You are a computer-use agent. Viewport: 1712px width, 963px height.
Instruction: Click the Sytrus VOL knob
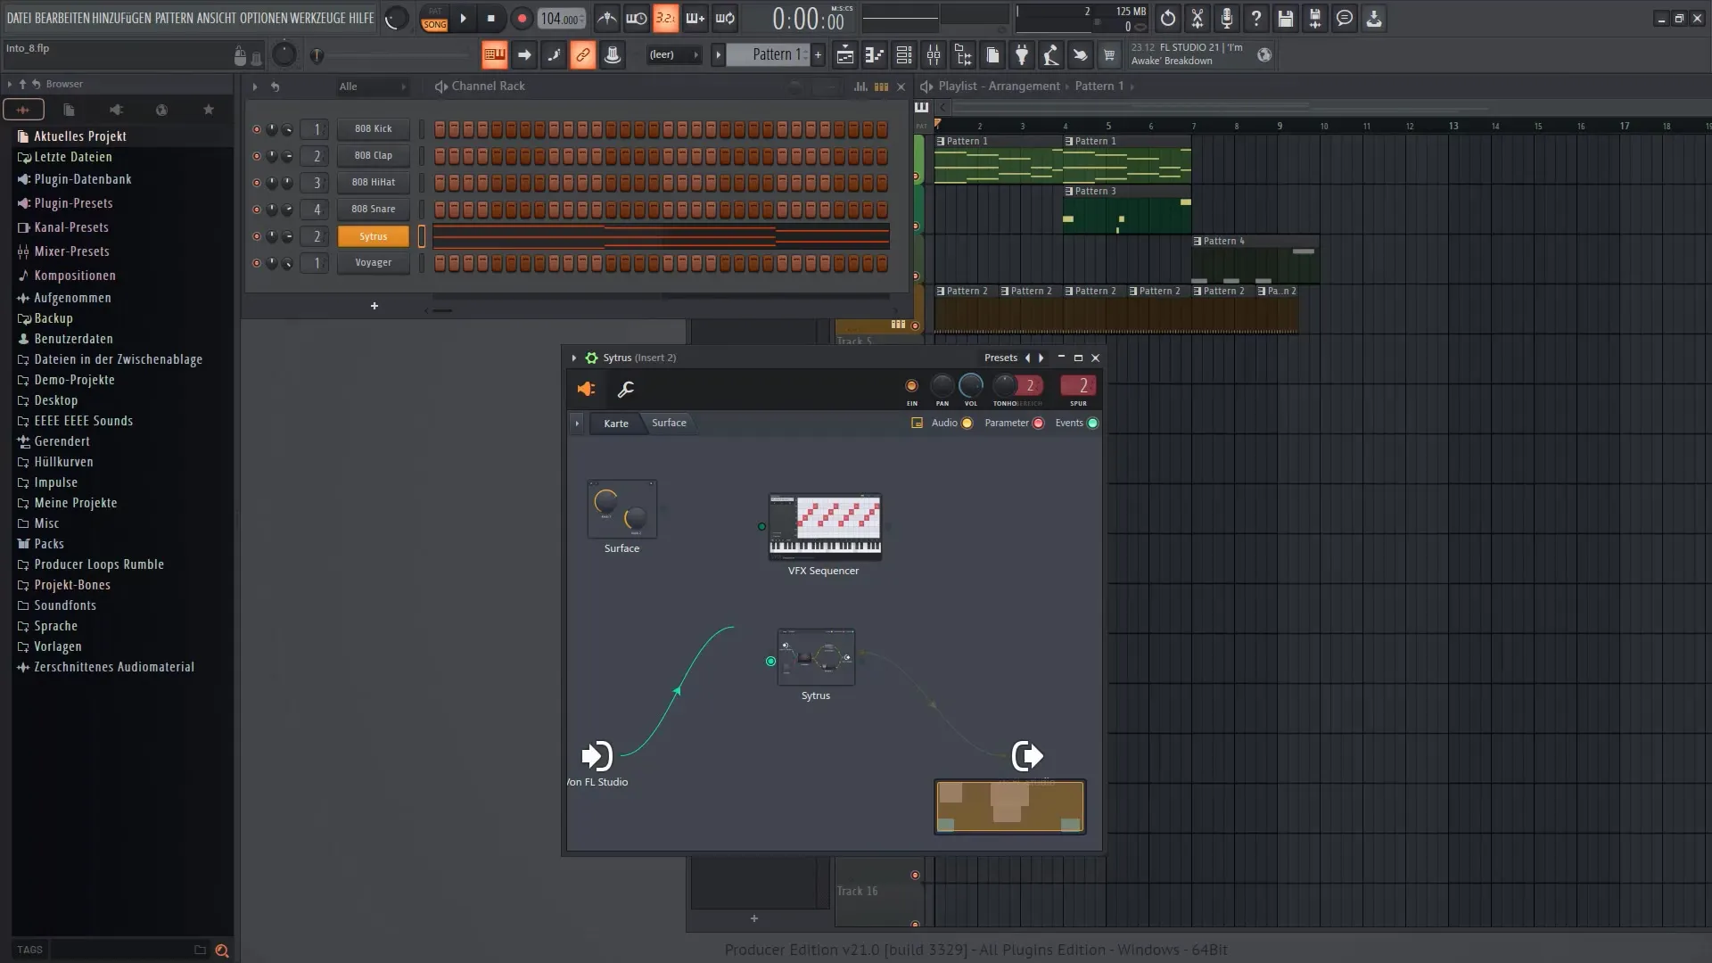coord(970,385)
